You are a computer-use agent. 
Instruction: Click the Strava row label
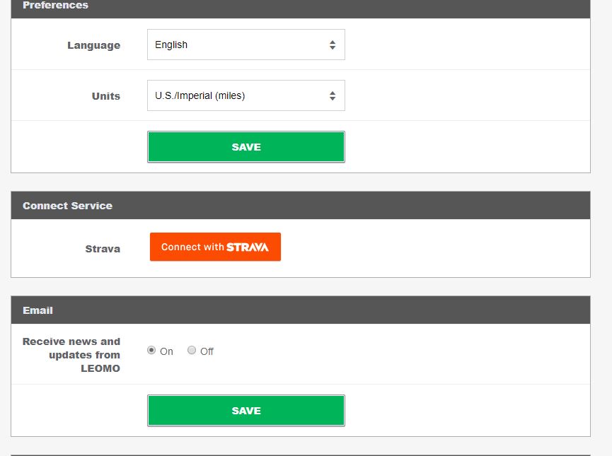pos(103,249)
